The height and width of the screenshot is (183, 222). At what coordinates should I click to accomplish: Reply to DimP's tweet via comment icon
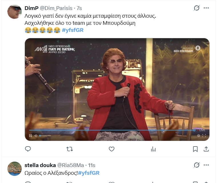[28, 149]
